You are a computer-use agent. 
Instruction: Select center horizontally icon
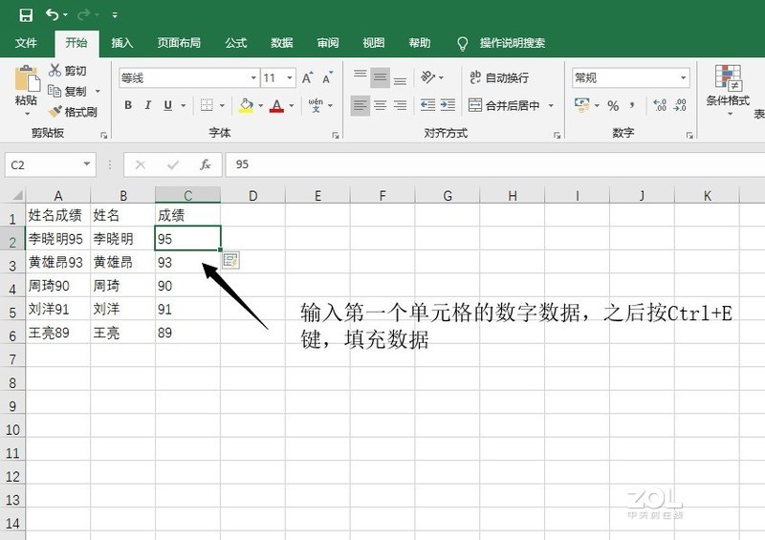point(380,105)
